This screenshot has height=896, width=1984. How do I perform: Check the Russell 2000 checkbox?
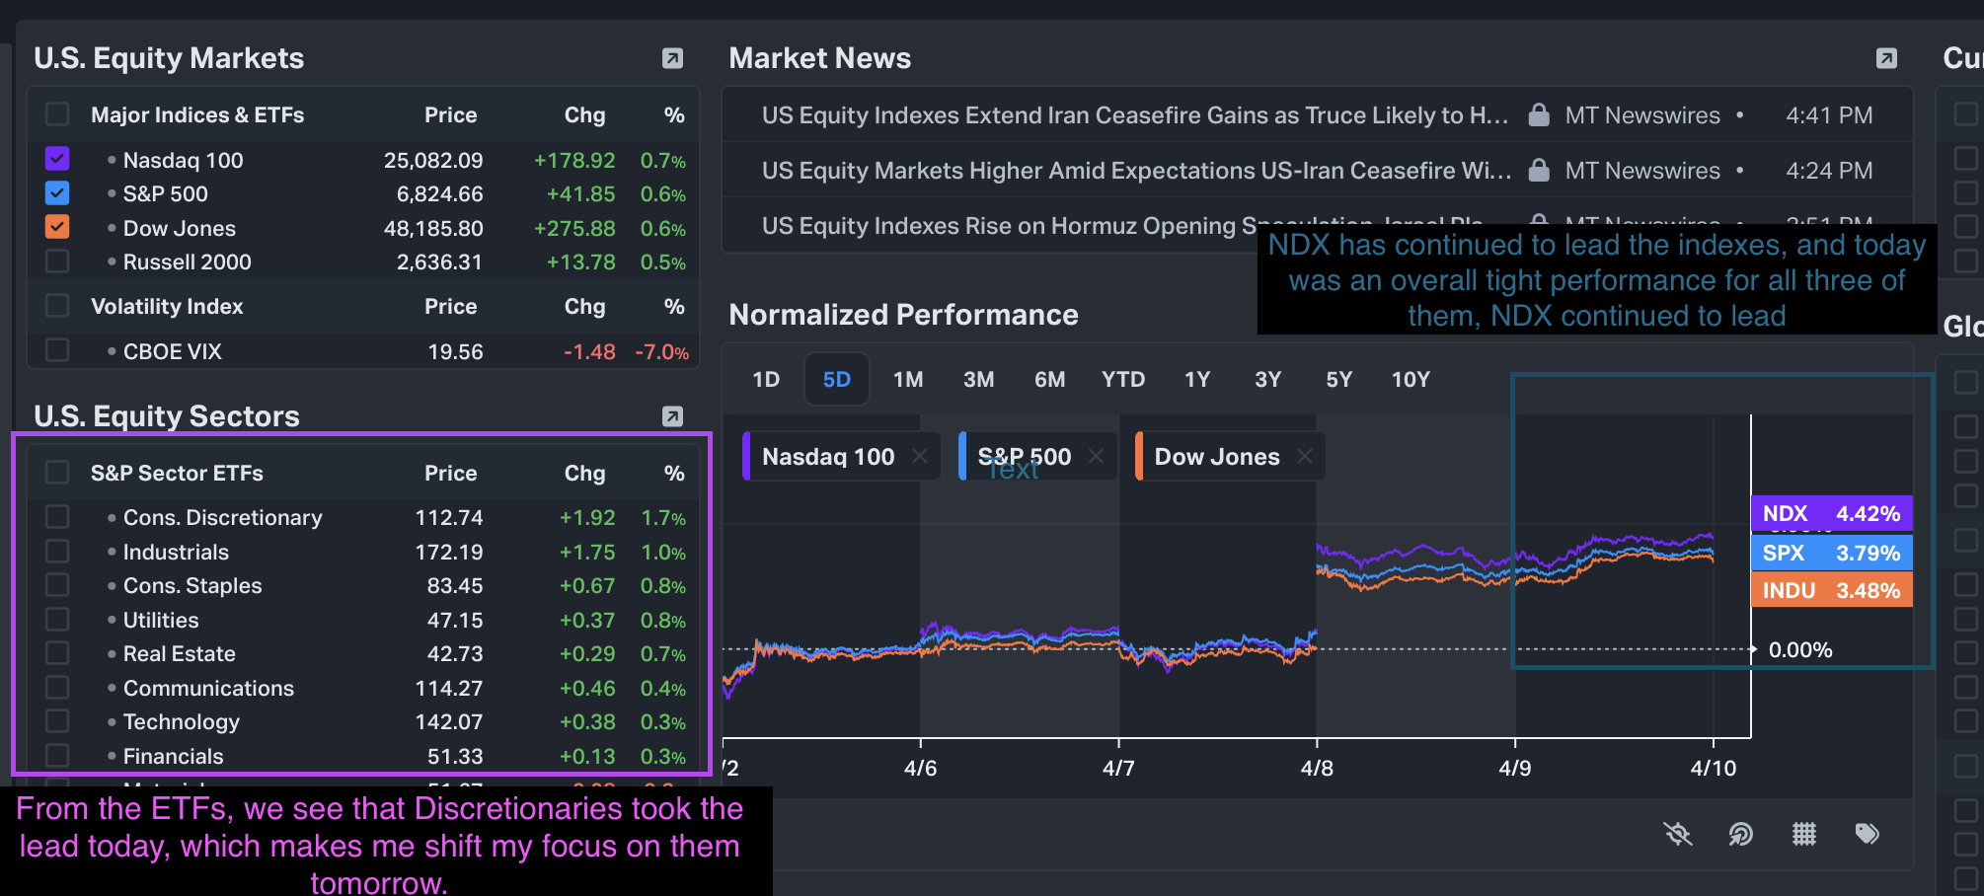click(57, 261)
